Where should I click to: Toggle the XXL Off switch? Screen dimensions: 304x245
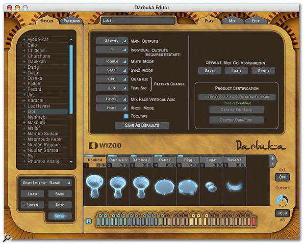[x=282, y=177]
